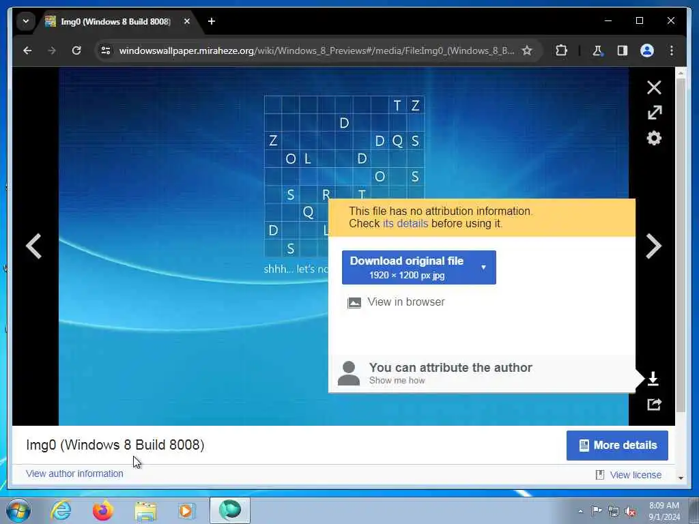Toggle the browser side panel
This screenshot has height=524, width=699.
tap(623, 50)
